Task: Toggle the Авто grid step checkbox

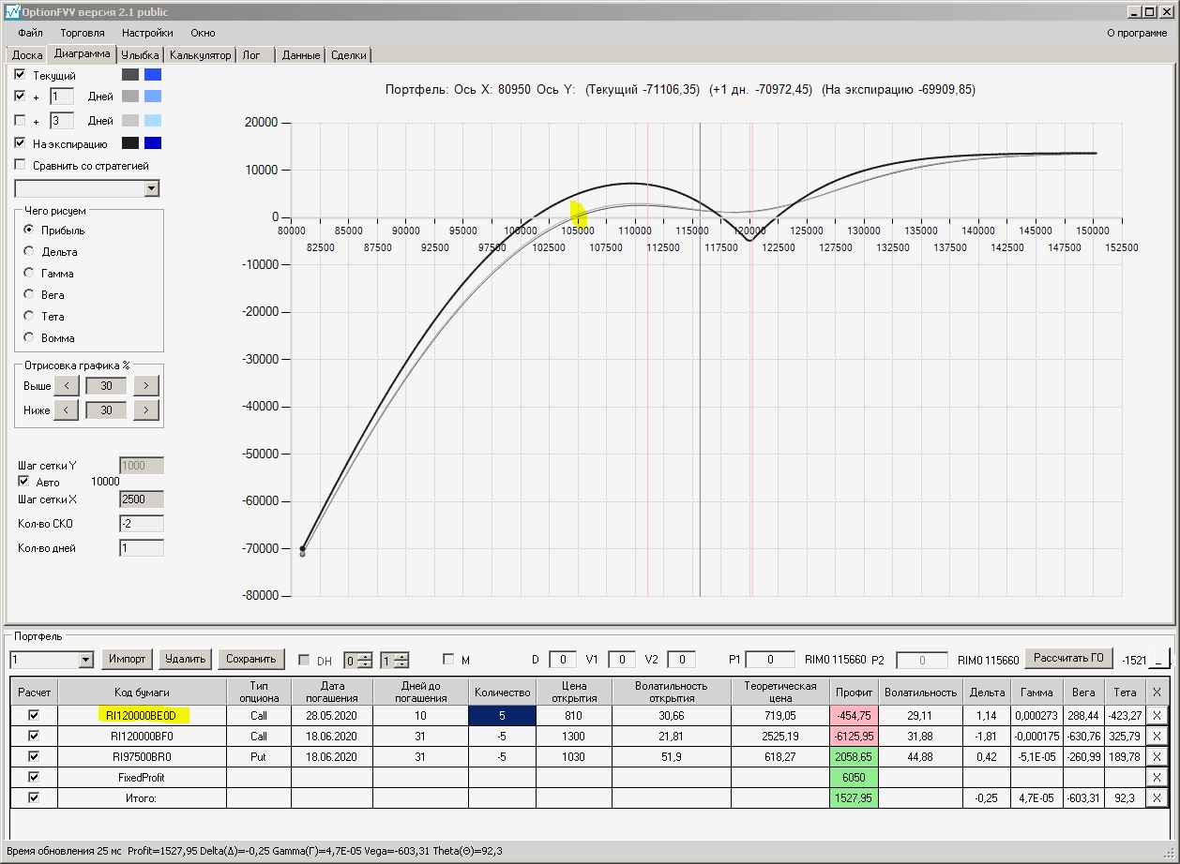Action: pos(24,482)
